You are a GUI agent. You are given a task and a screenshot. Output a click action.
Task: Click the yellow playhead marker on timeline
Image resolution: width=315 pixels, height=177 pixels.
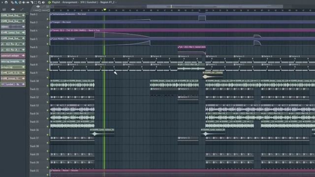pyautogui.click(x=105, y=10)
